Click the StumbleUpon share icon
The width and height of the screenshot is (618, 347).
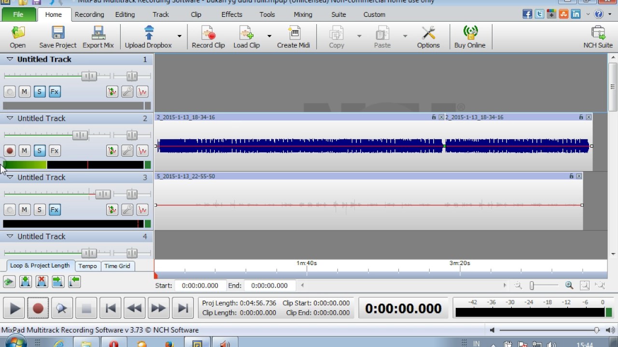563,14
